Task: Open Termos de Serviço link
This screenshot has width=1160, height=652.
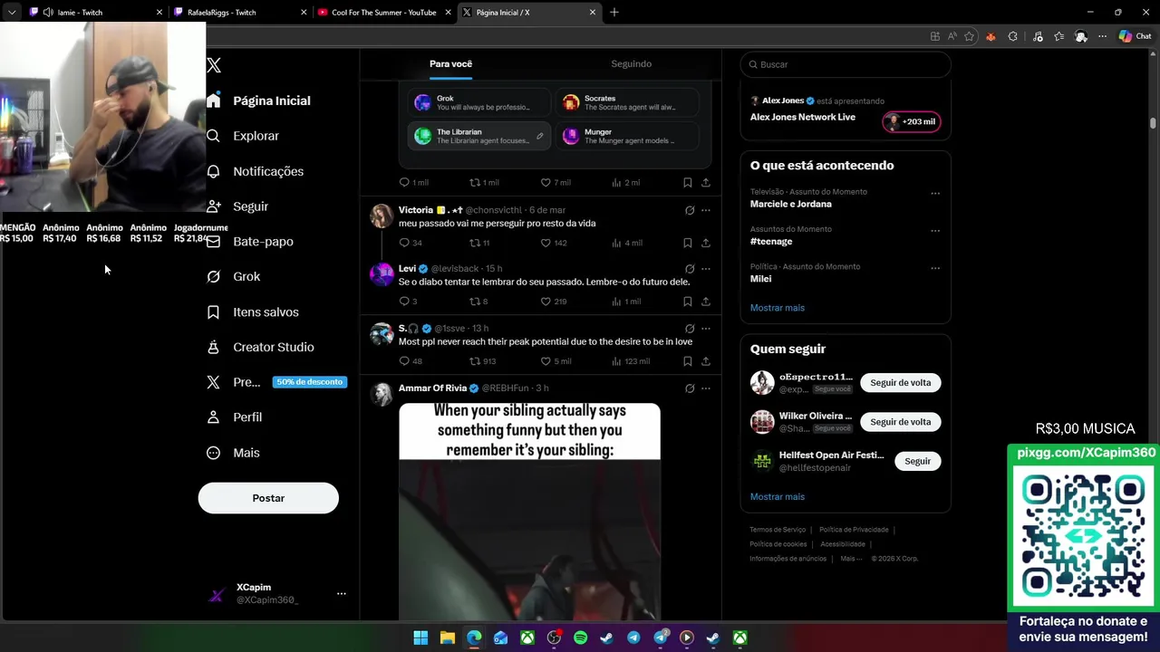Action: [778, 530]
